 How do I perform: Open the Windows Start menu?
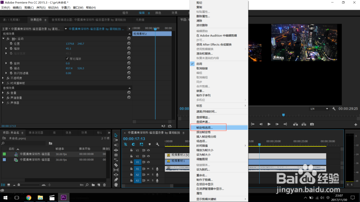(5, 197)
